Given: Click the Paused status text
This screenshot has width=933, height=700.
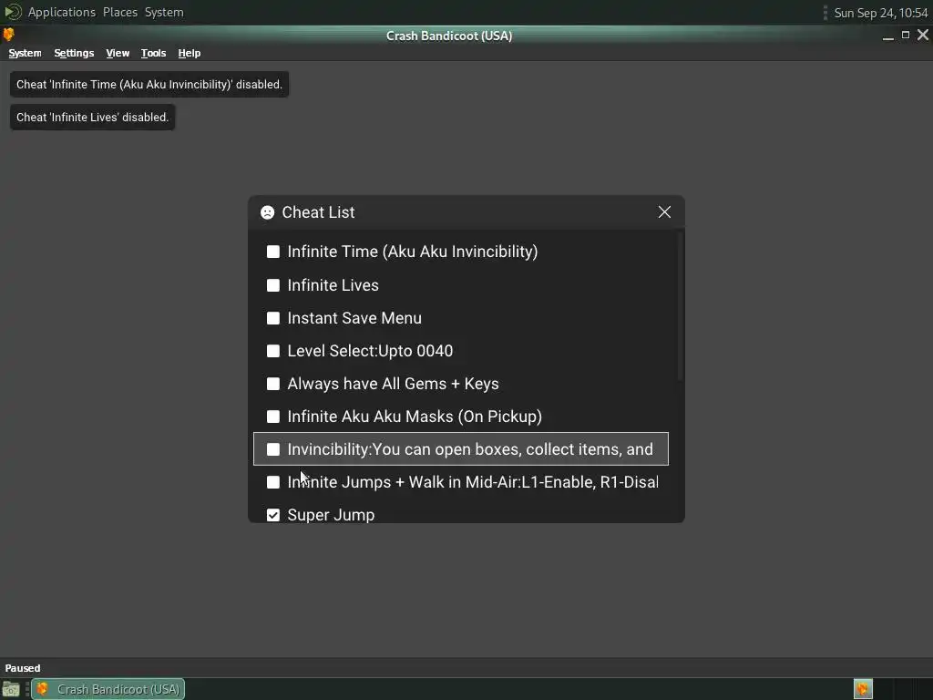Looking at the screenshot, I should point(23,668).
